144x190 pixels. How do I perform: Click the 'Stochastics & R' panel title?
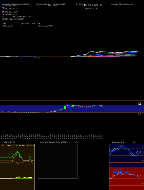coord(118,142)
